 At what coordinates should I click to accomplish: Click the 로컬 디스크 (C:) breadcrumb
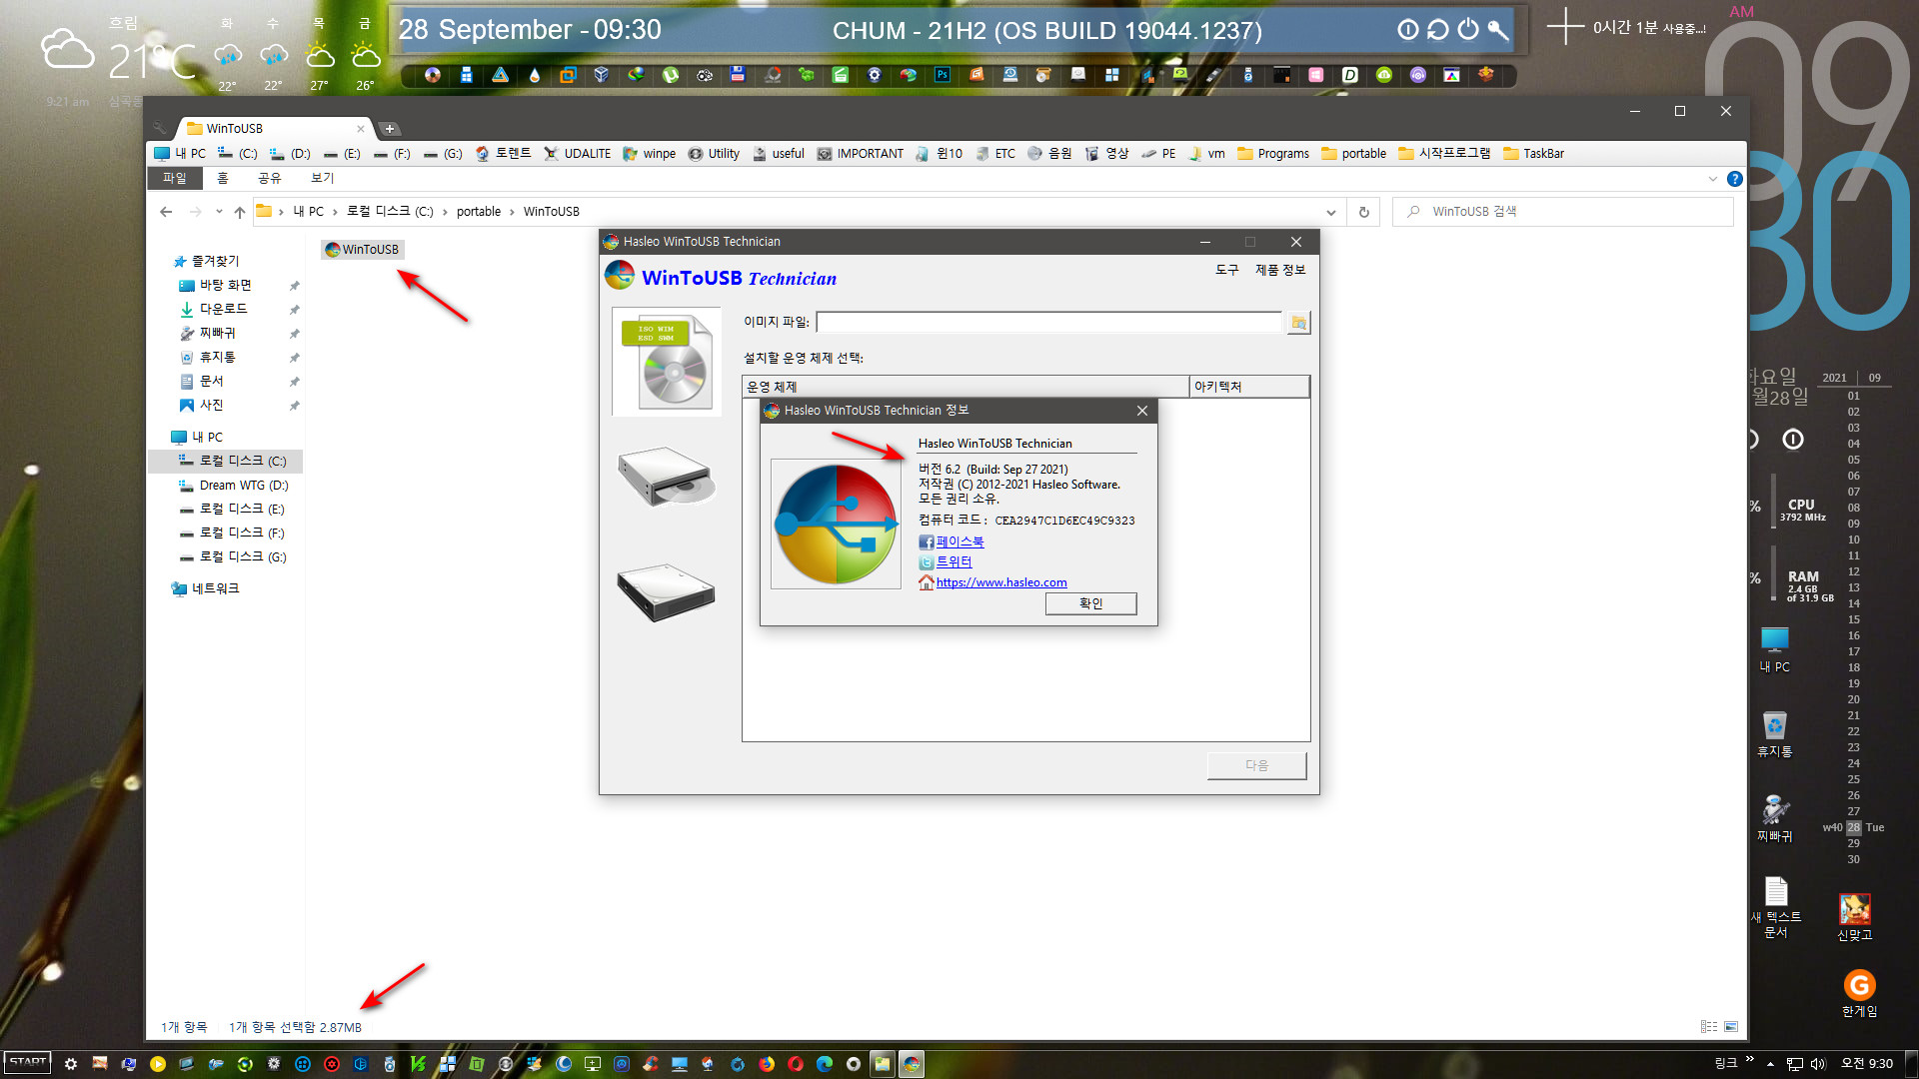pos(390,212)
